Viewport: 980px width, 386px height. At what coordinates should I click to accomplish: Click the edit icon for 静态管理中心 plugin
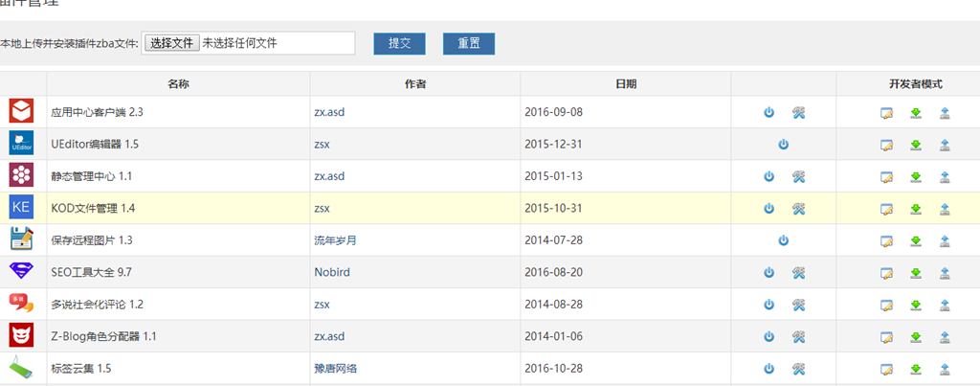[887, 177]
